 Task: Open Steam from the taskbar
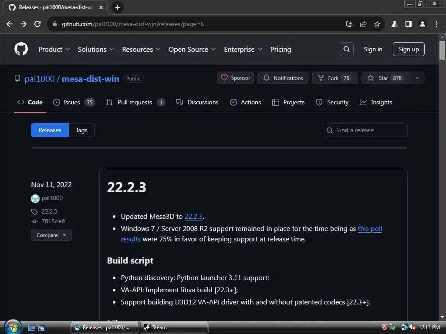tap(174, 327)
